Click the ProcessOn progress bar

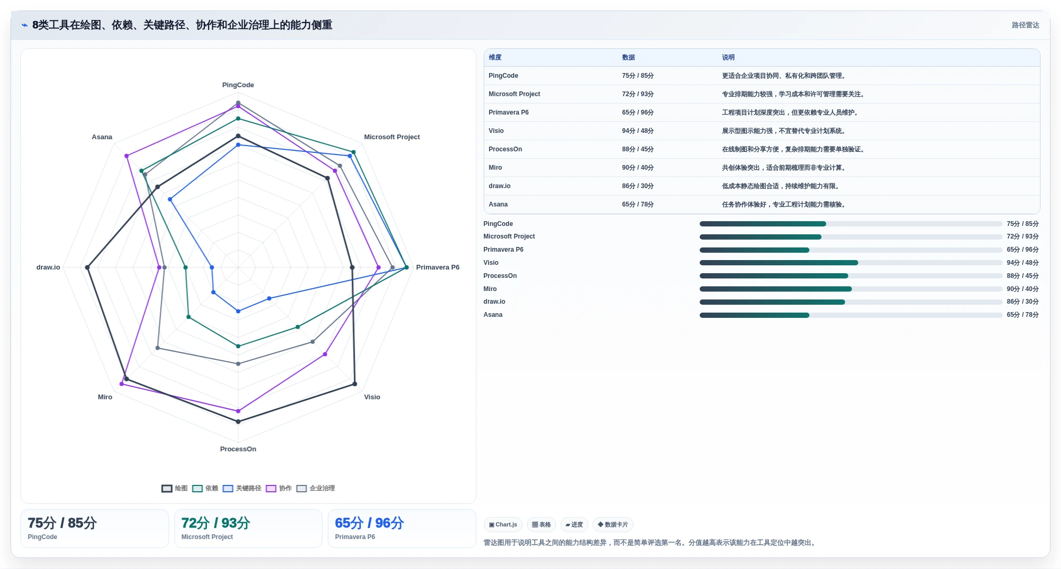pos(851,276)
